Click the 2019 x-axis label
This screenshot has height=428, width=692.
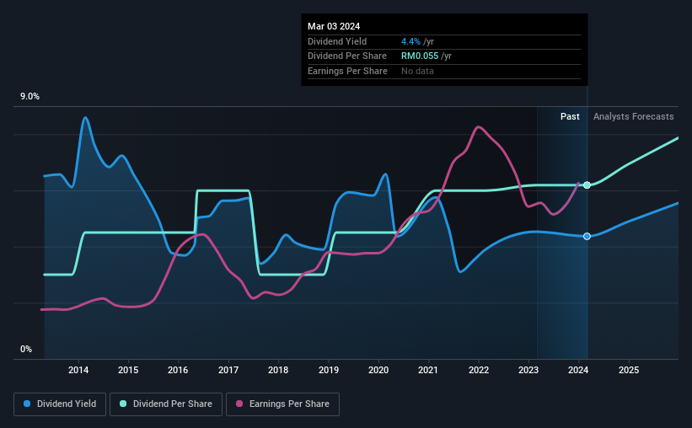tap(329, 370)
